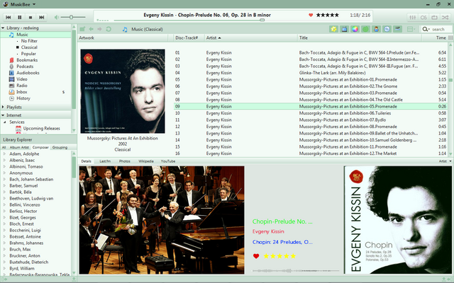This screenshot has width=454, height=283.
Task: Select the Classical filter
Action: (x=29, y=47)
